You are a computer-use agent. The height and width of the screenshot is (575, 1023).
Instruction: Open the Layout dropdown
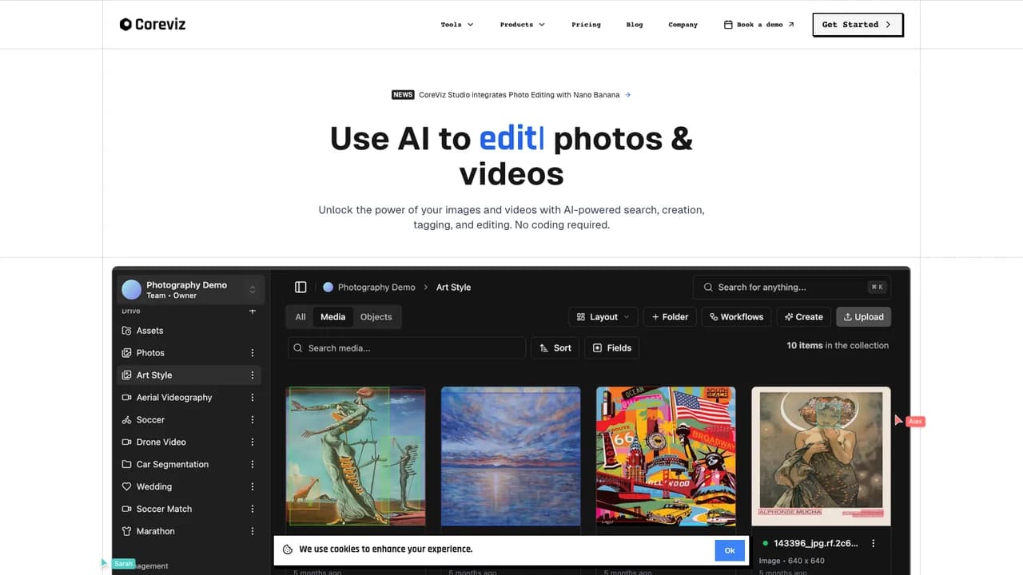pyautogui.click(x=603, y=317)
